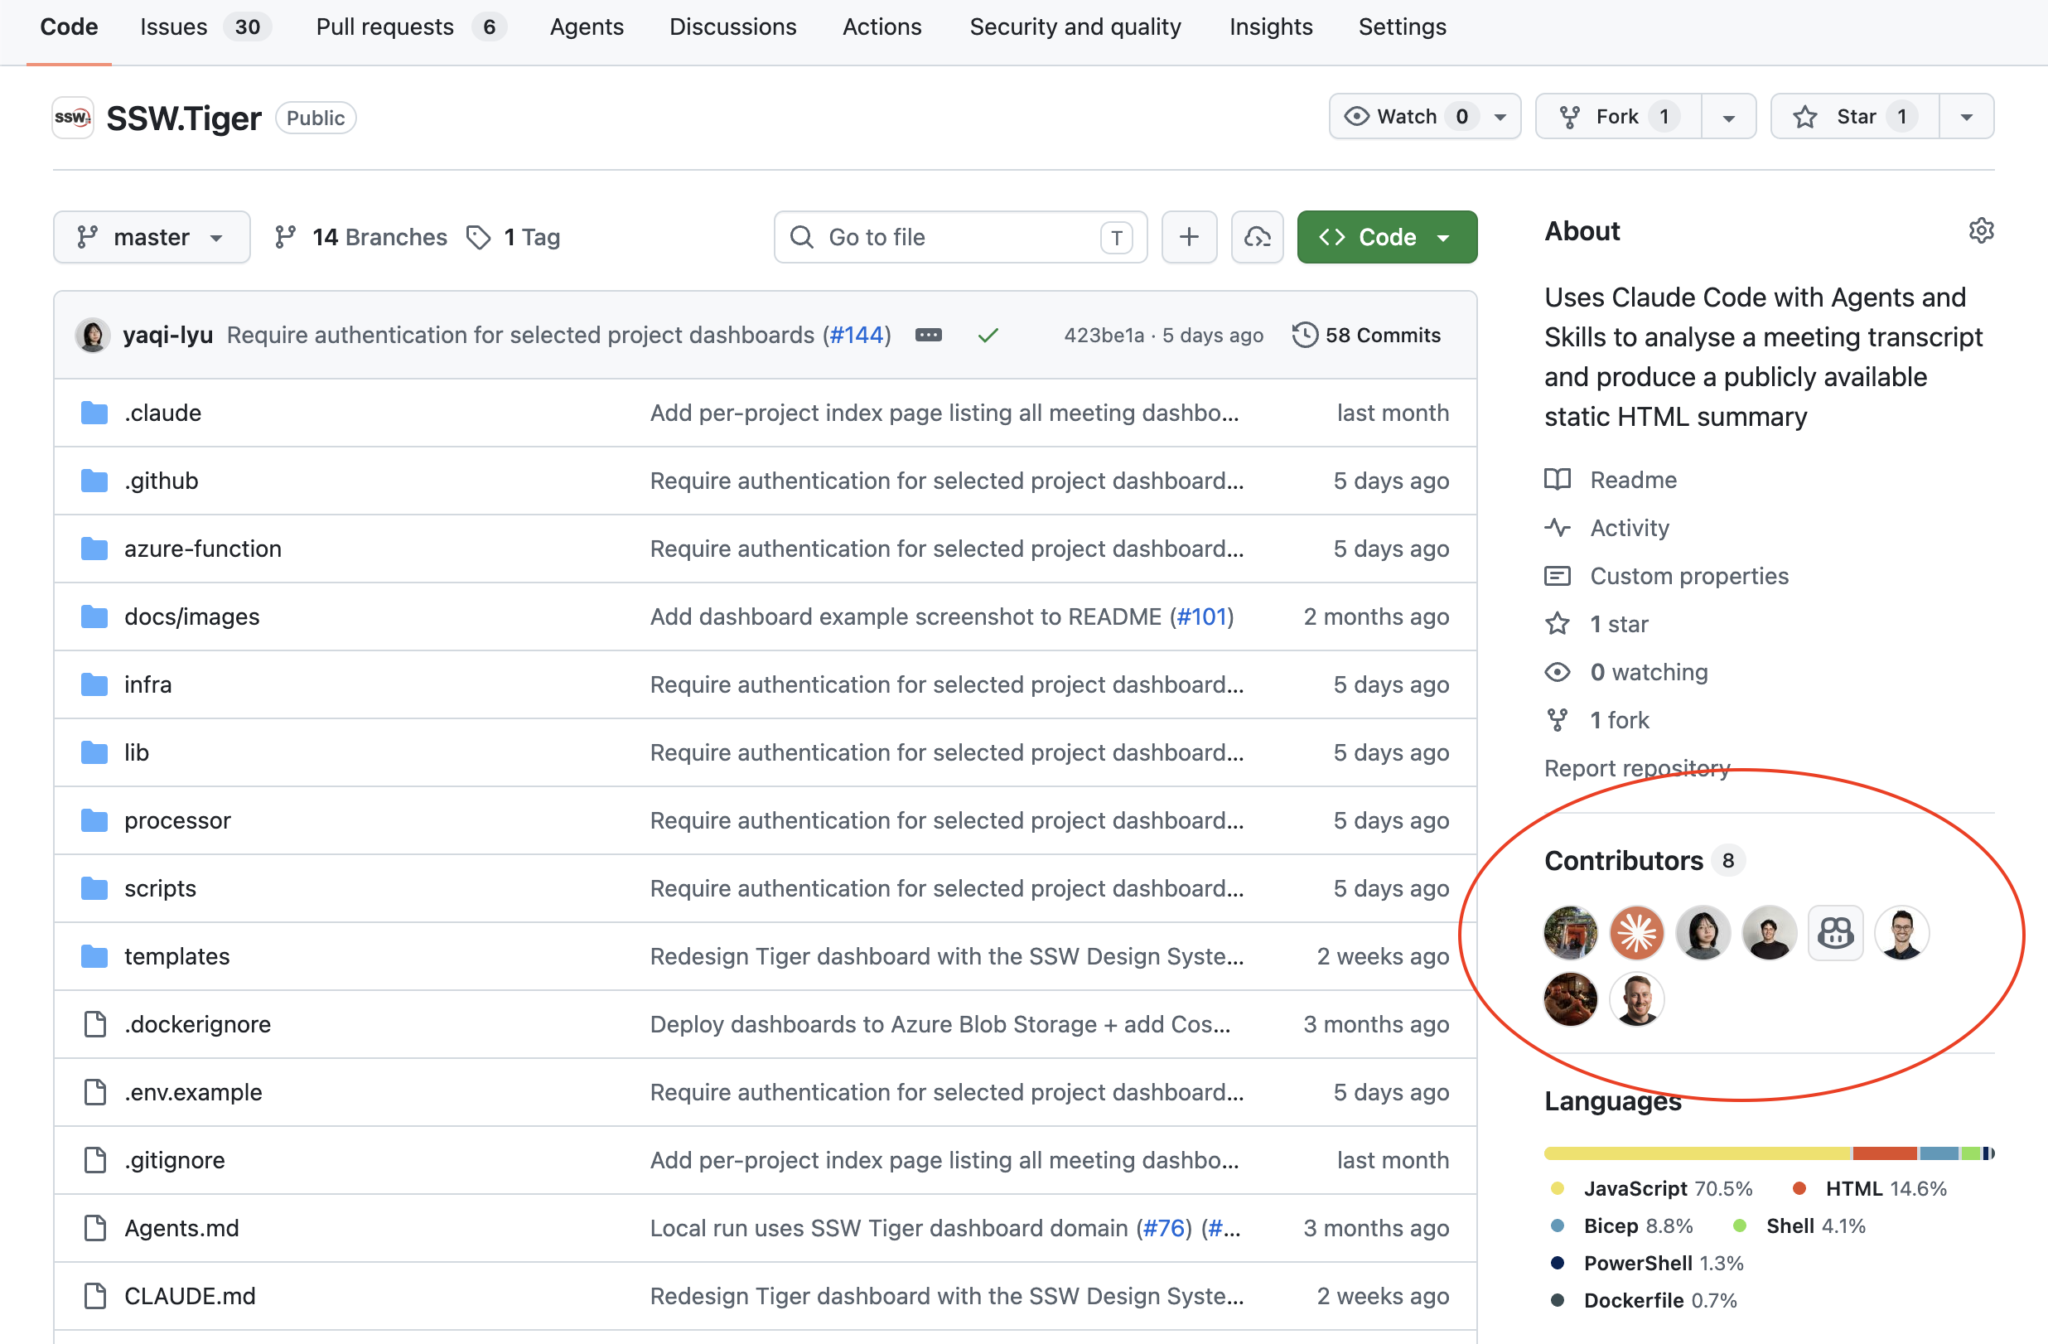Screen dimensions: 2048x1344
Task: Click the commit history clock icon
Action: pyautogui.click(x=1304, y=335)
